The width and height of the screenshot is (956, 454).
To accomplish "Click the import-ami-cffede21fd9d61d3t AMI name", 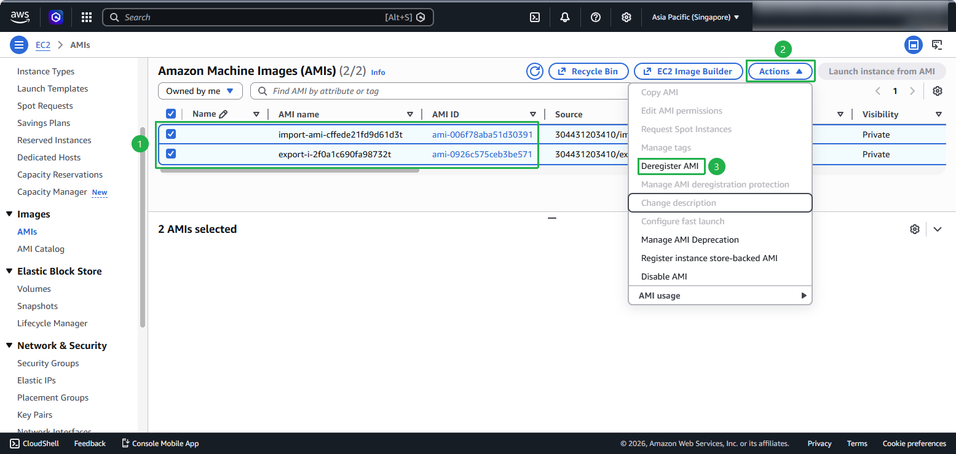I will coord(341,135).
